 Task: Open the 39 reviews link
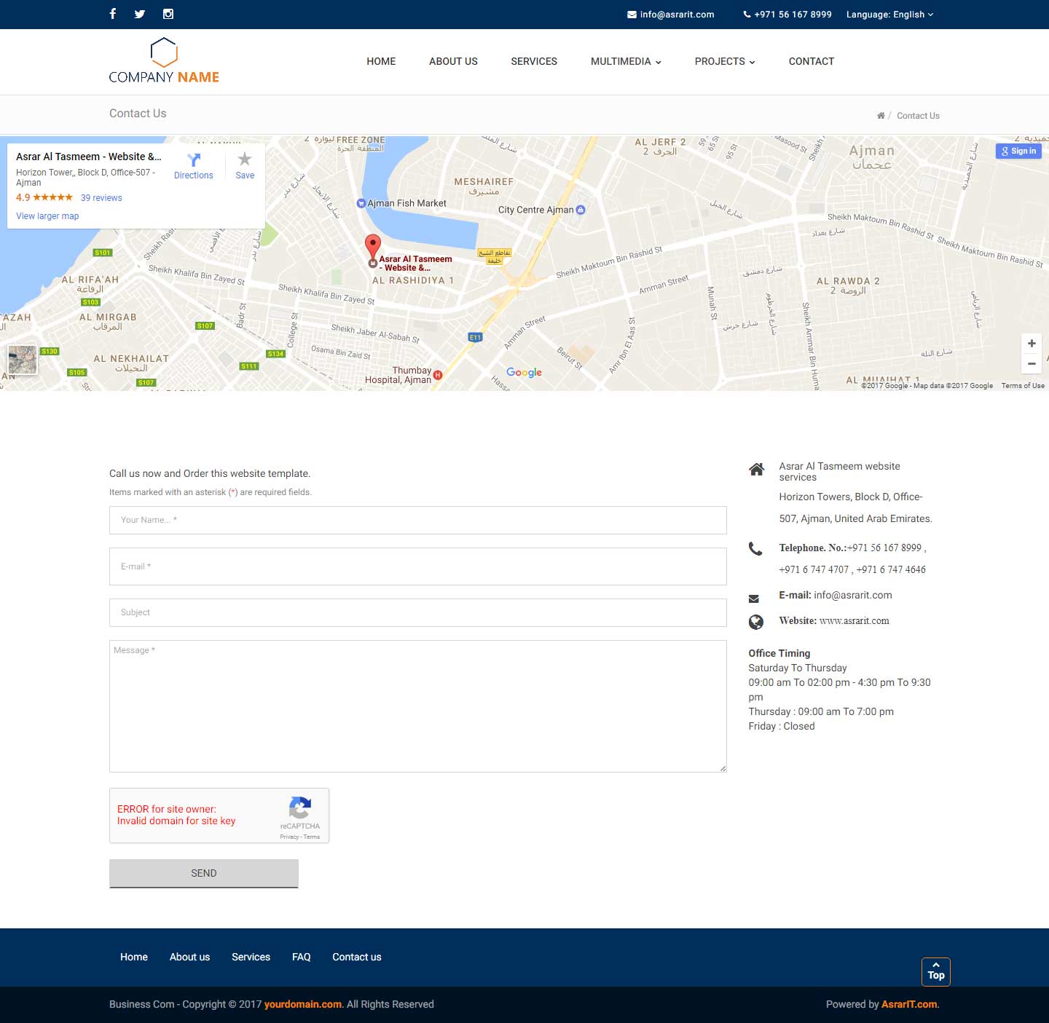pos(101,198)
